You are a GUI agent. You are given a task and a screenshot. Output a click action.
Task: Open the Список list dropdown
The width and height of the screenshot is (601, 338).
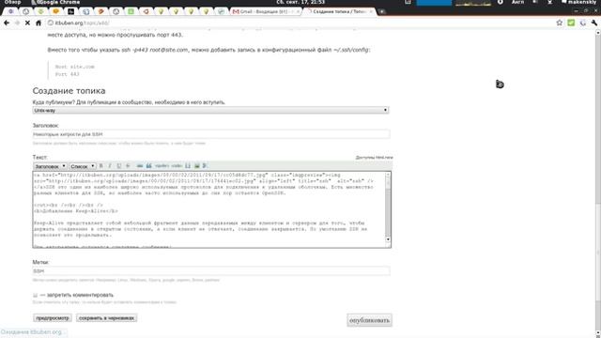(x=83, y=166)
